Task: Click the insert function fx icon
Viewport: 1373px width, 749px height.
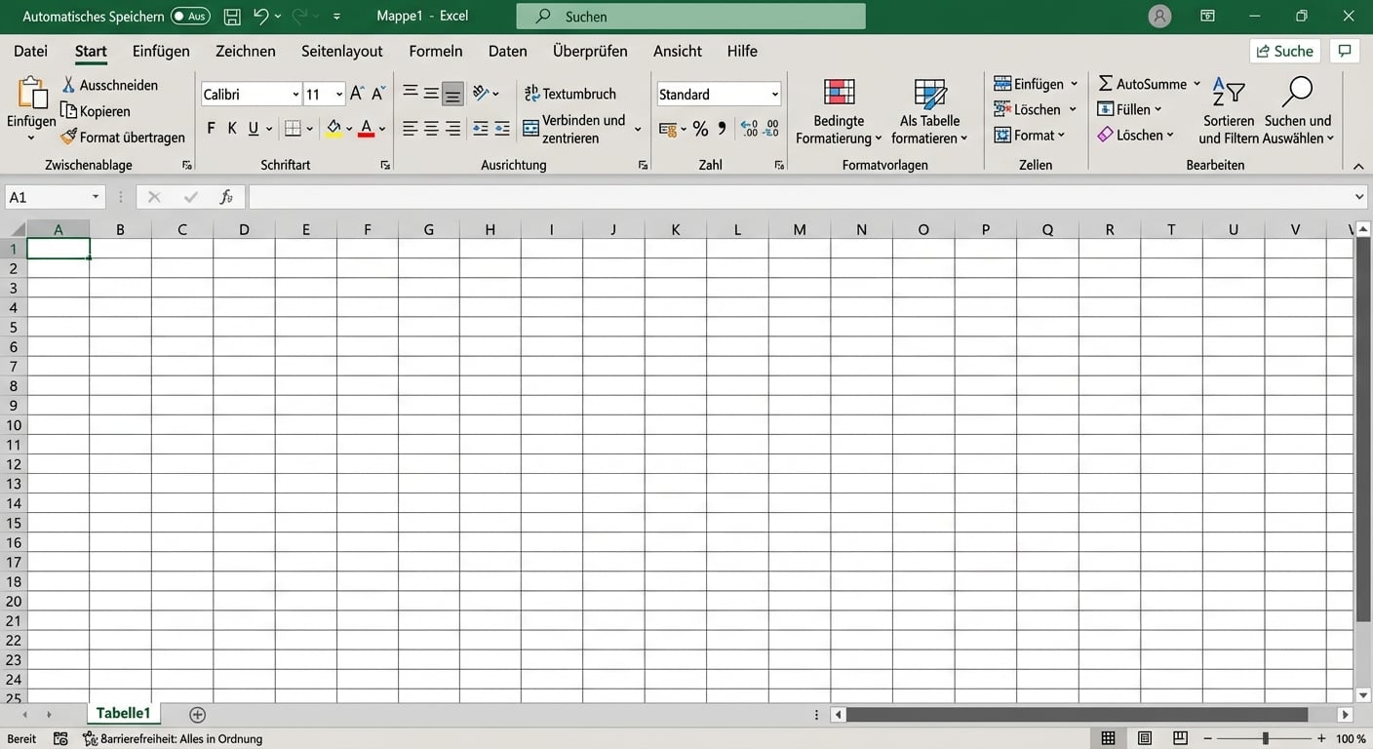Action: point(226,197)
